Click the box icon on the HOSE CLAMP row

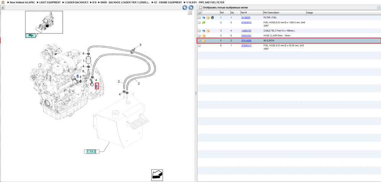coord(203,36)
